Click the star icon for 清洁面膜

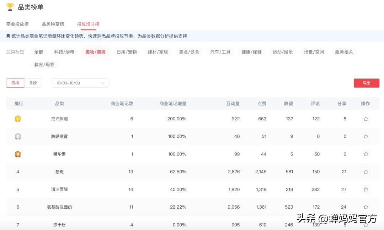coord(366,189)
